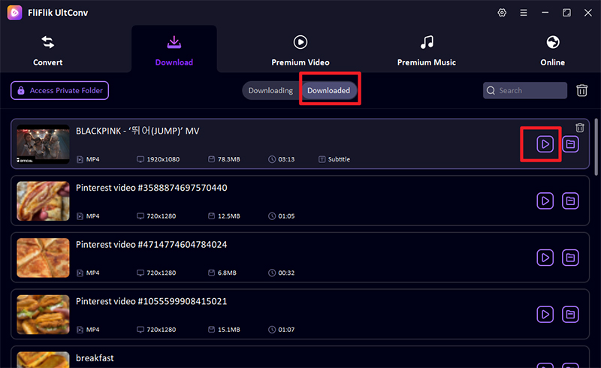This screenshot has width=601, height=368.
Task: Click the Search input field
Action: (524, 90)
